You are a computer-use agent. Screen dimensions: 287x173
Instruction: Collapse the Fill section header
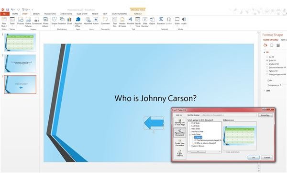266,52
